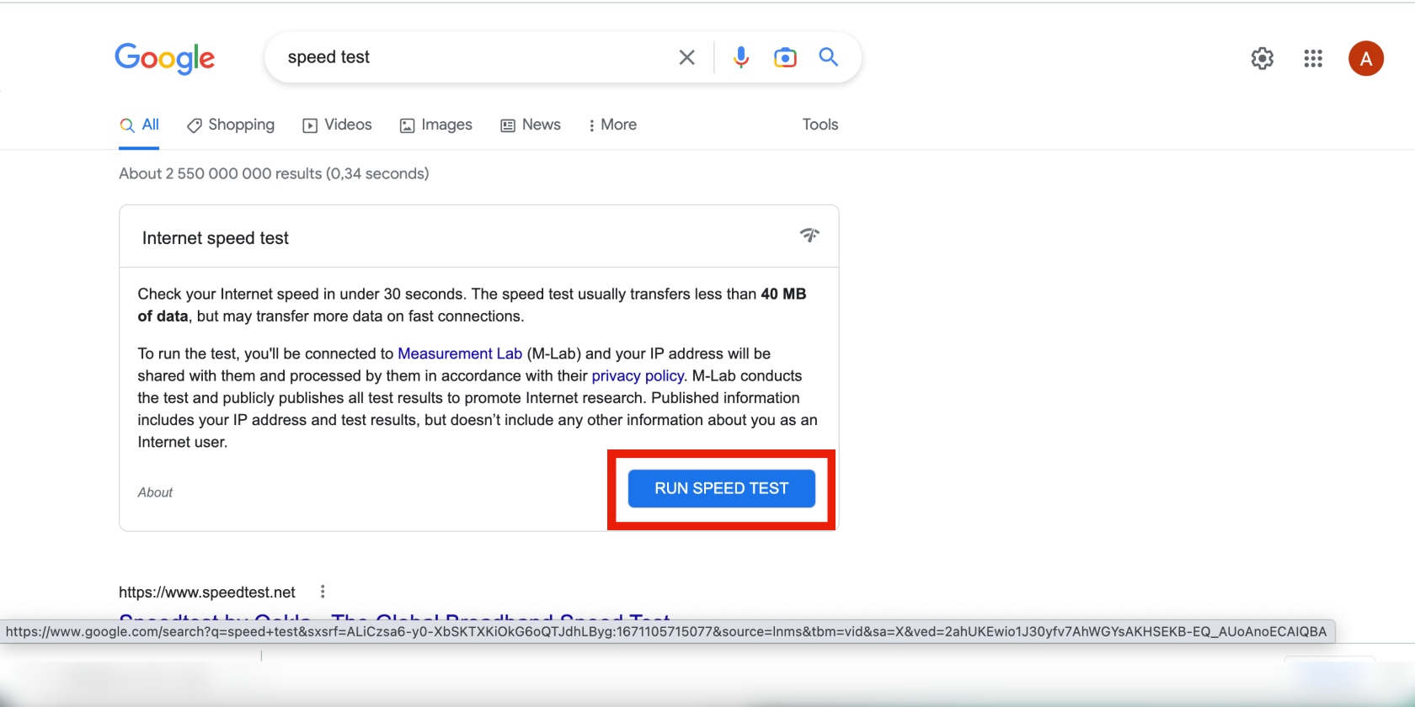The height and width of the screenshot is (707, 1415).
Task: Open Google settings gear
Action: 1263,58
